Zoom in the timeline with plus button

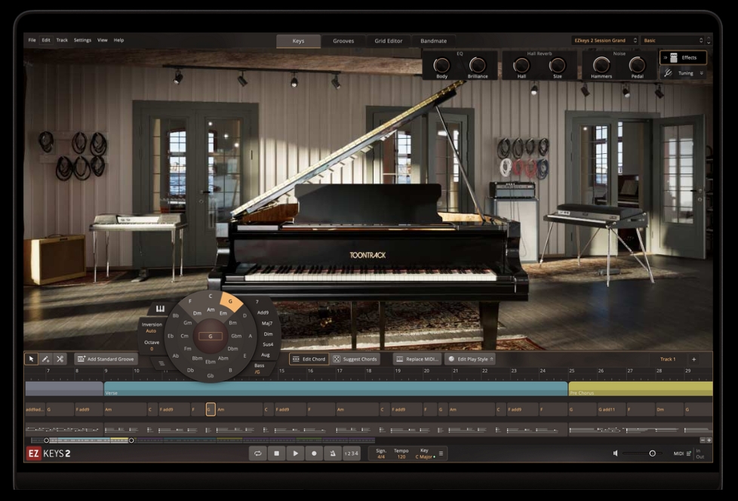coord(709,441)
